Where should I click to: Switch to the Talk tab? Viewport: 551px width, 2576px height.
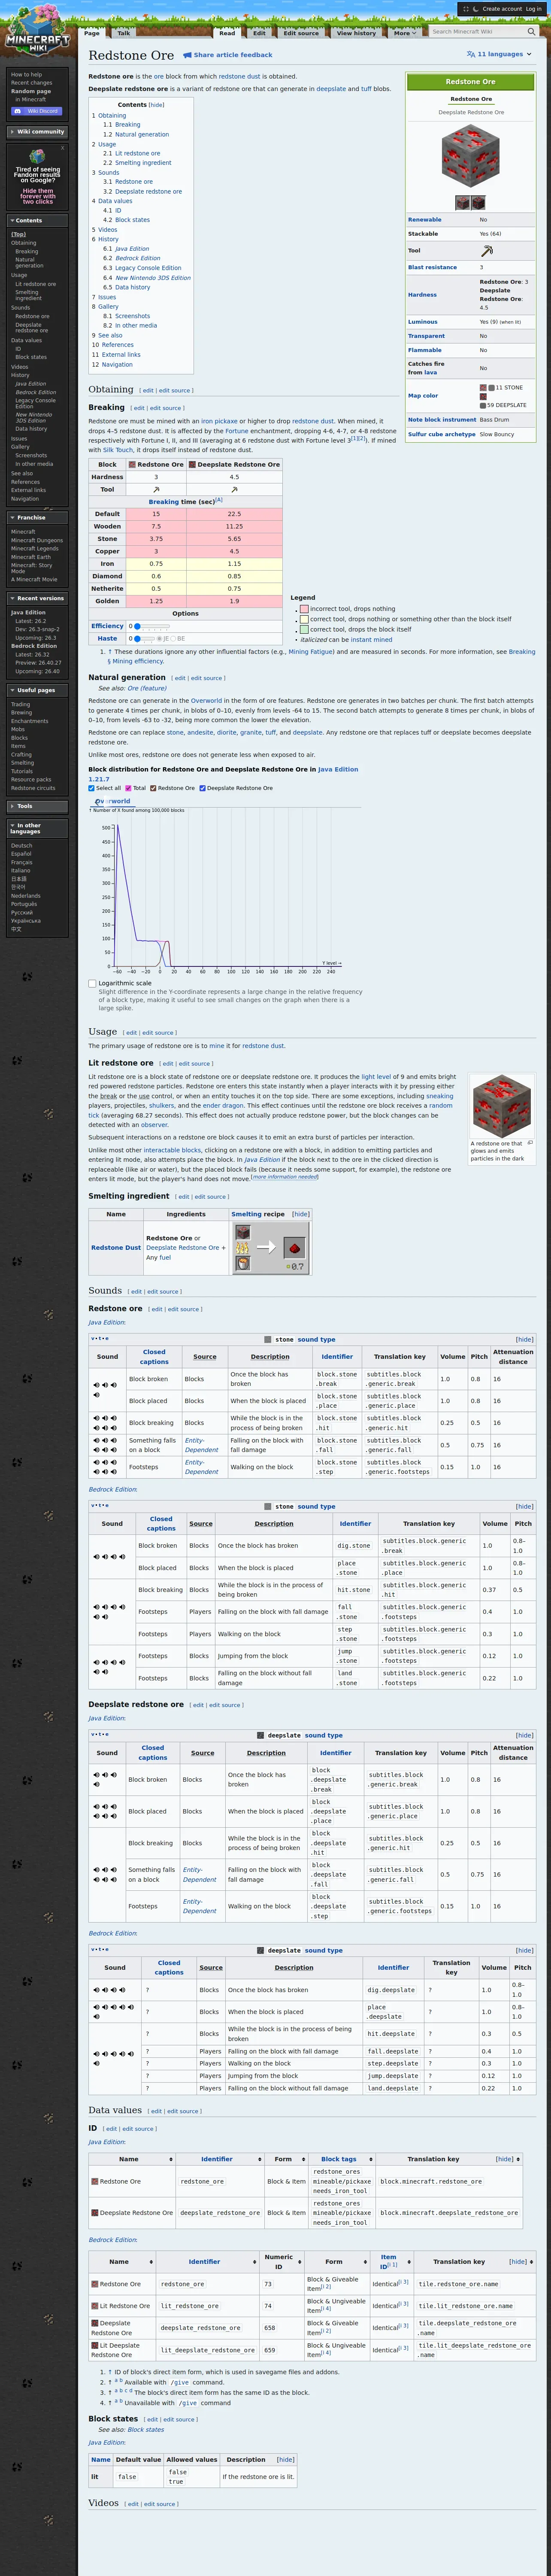123,33
